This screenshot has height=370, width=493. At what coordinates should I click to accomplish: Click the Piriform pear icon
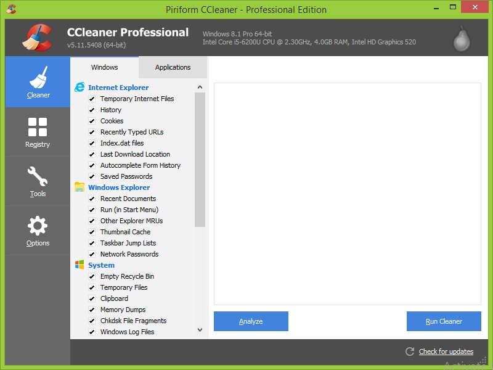pyautogui.click(x=462, y=39)
